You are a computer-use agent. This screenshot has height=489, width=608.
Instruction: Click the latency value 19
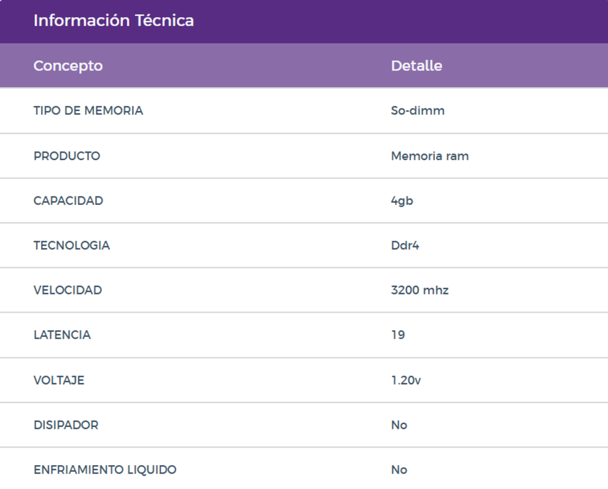[398, 335]
